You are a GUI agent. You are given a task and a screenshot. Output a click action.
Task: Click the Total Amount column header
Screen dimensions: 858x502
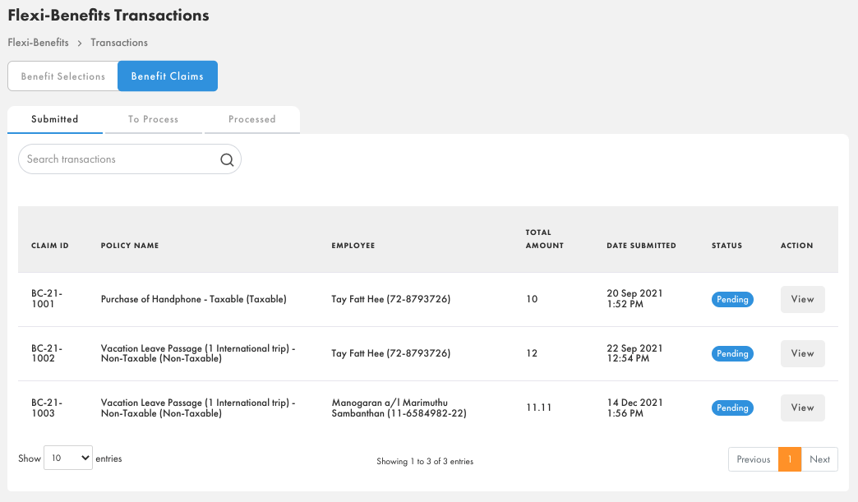[x=544, y=239]
